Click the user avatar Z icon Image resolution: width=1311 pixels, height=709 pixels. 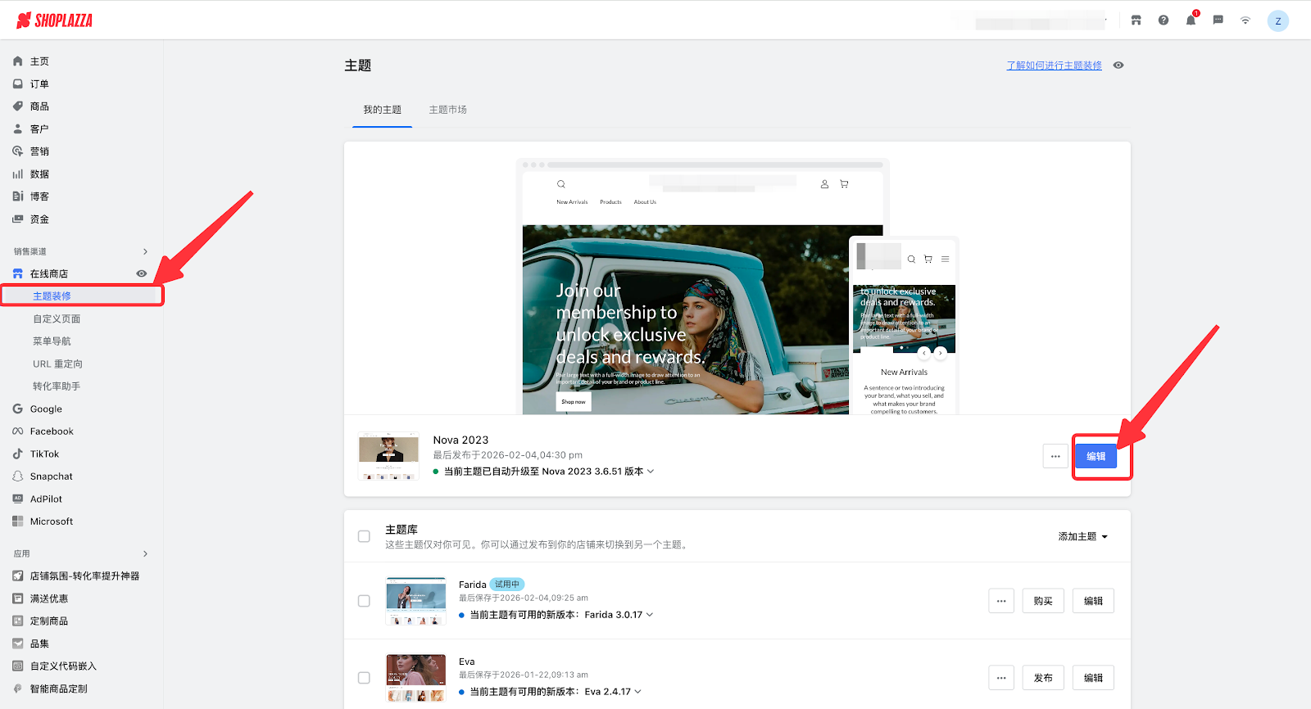(x=1277, y=21)
